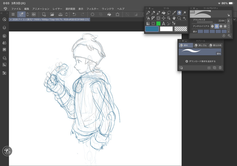Click ダウンロード素材を追加する button
The height and width of the screenshot is (166, 237).
click(201, 61)
